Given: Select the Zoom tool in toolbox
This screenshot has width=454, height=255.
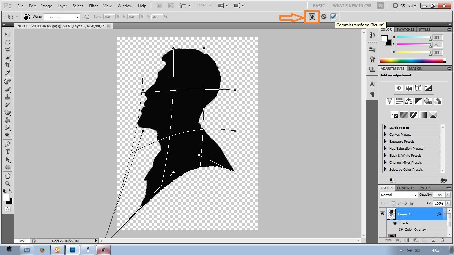Looking at the screenshot, I should coord(7,183).
